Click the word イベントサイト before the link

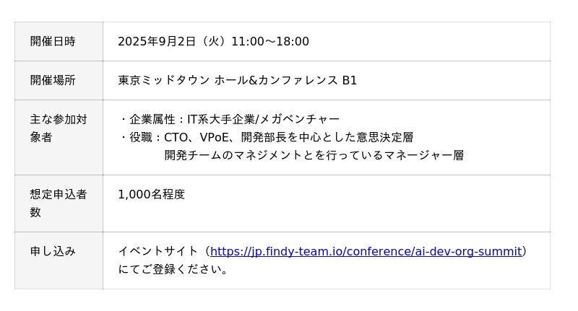point(158,251)
